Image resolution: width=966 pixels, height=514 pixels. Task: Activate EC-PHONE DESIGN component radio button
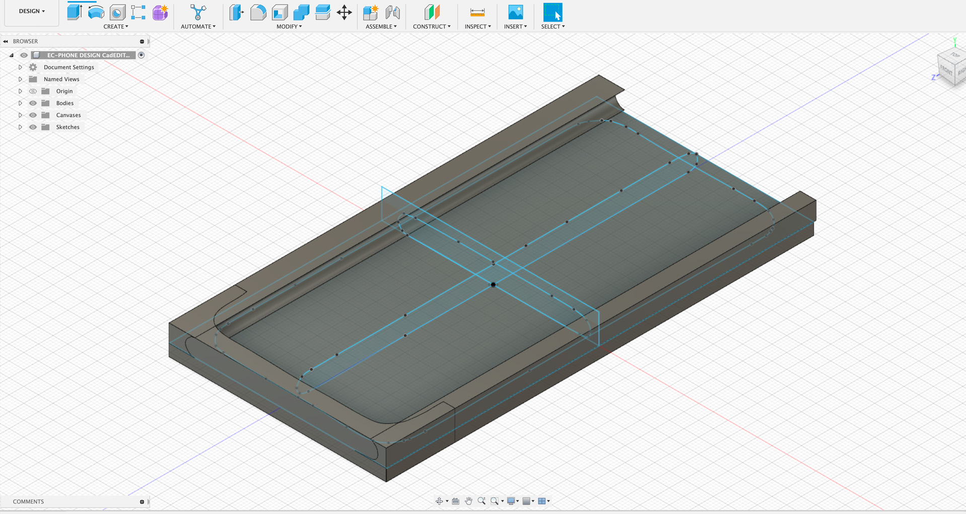(142, 55)
